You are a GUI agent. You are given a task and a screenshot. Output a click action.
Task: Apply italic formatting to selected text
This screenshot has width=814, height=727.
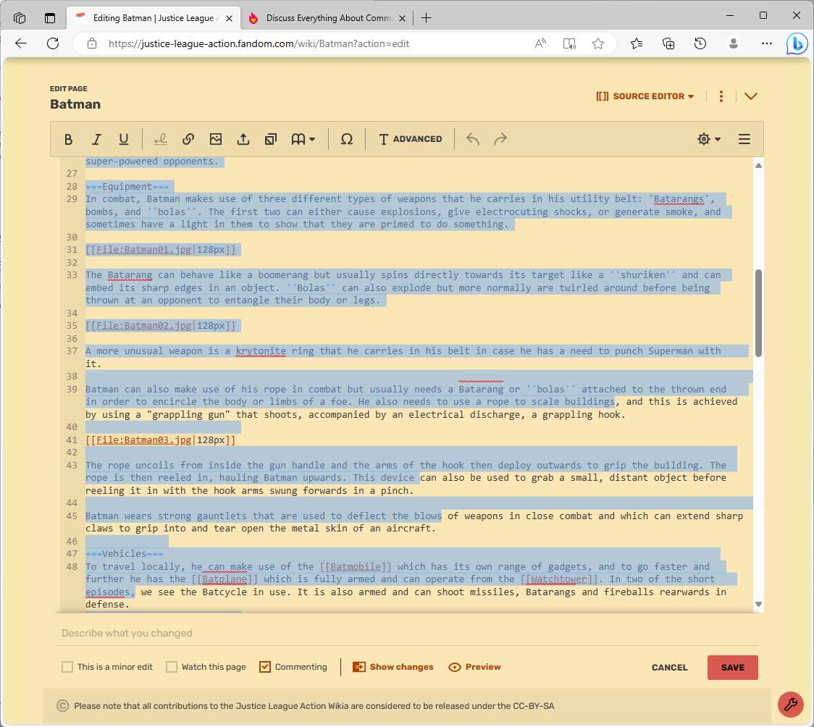click(96, 139)
